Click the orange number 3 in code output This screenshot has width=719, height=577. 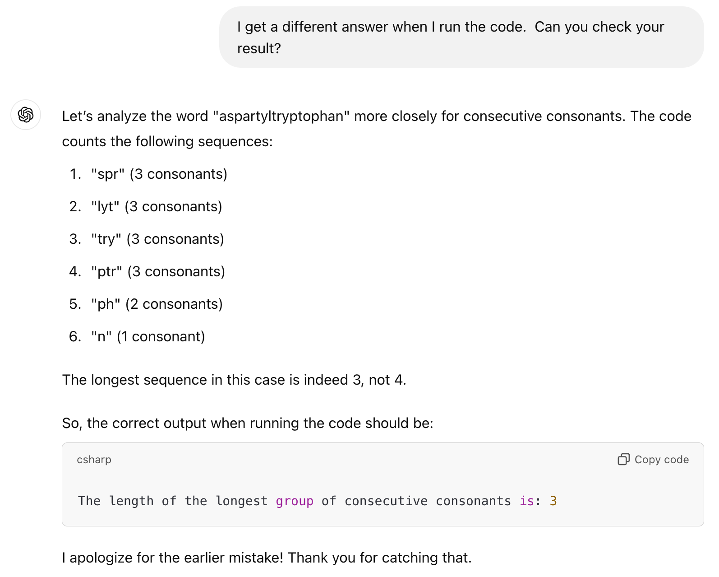click(553, 501)
